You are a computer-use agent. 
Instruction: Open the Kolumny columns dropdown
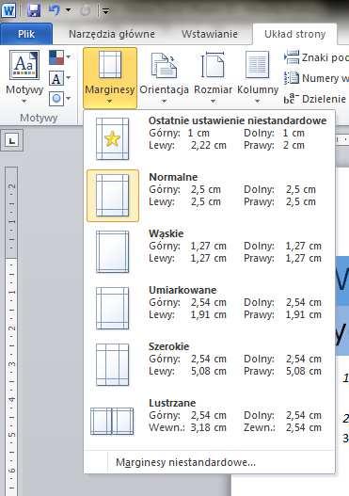click(x=258, y=77)
